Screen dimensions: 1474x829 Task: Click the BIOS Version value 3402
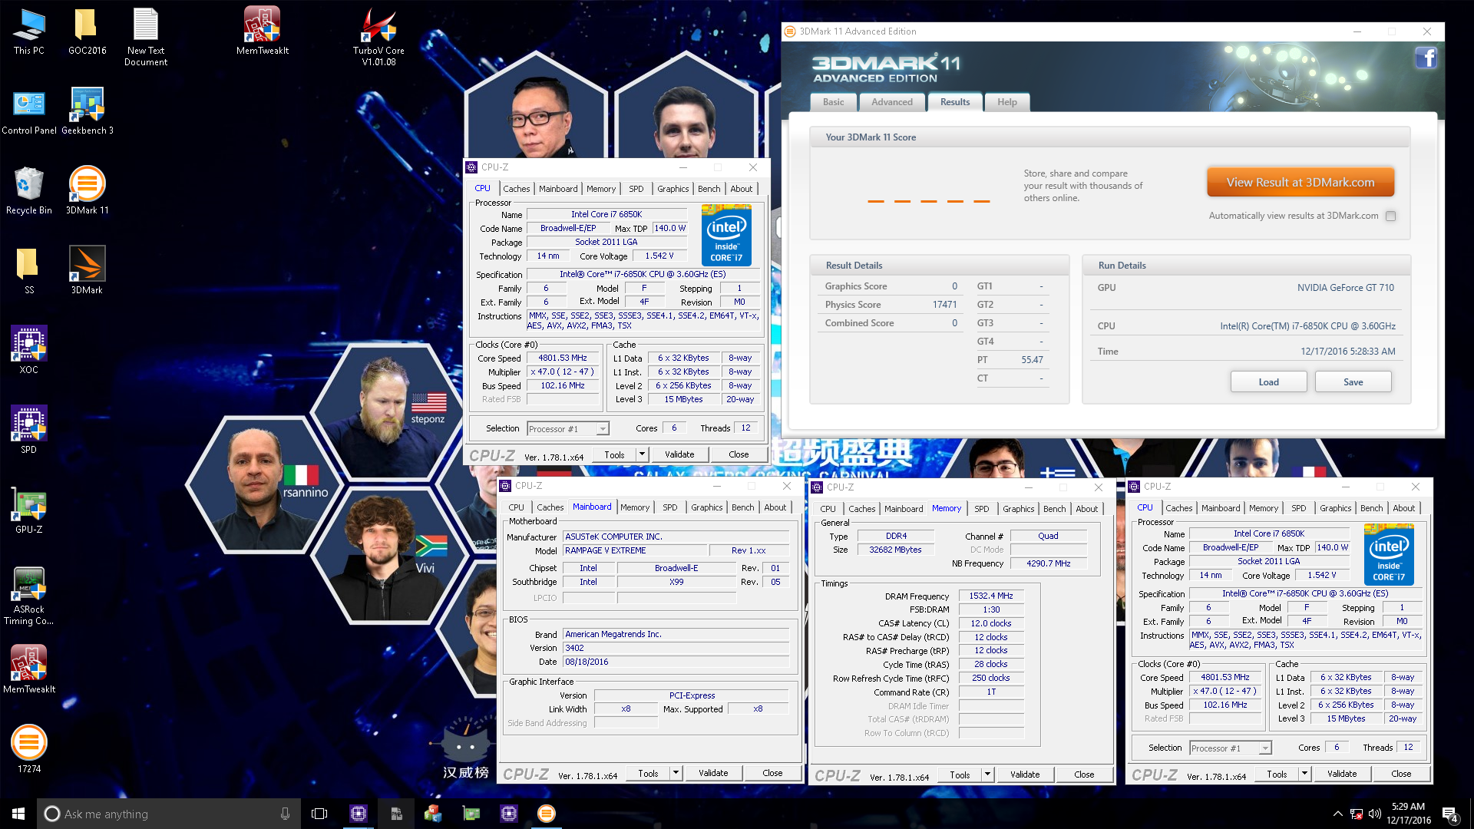676,648
